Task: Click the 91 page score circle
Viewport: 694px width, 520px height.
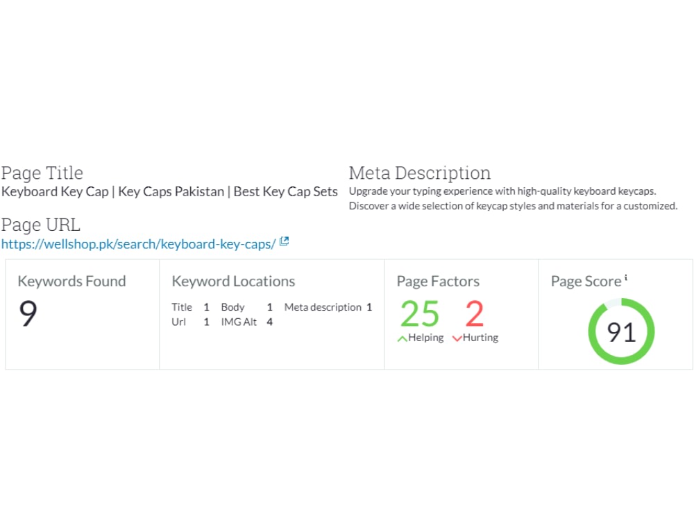Action: click(621, 331)
